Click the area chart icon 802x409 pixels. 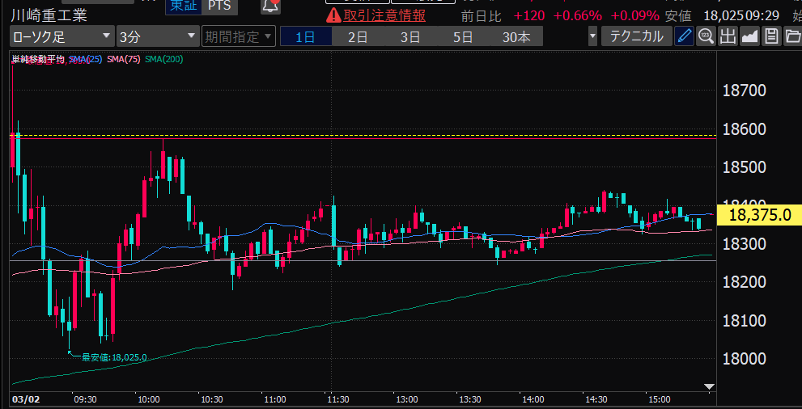pyautogui.click(x=749, y=36)
